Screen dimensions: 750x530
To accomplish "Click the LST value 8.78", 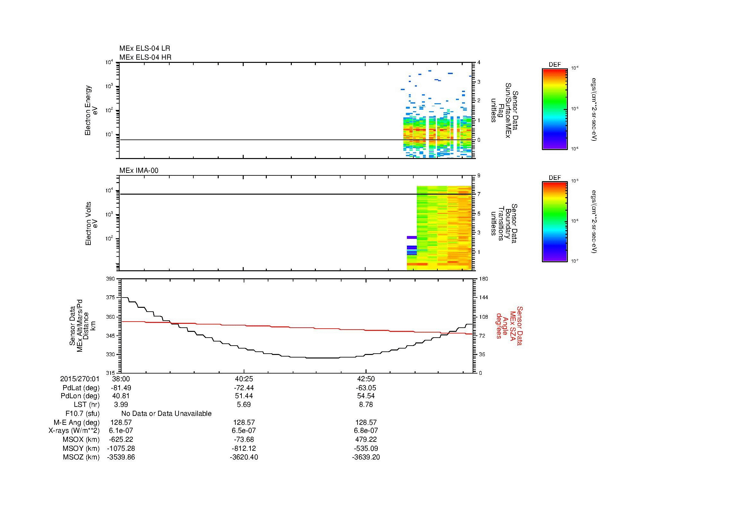I will [366, 405].
